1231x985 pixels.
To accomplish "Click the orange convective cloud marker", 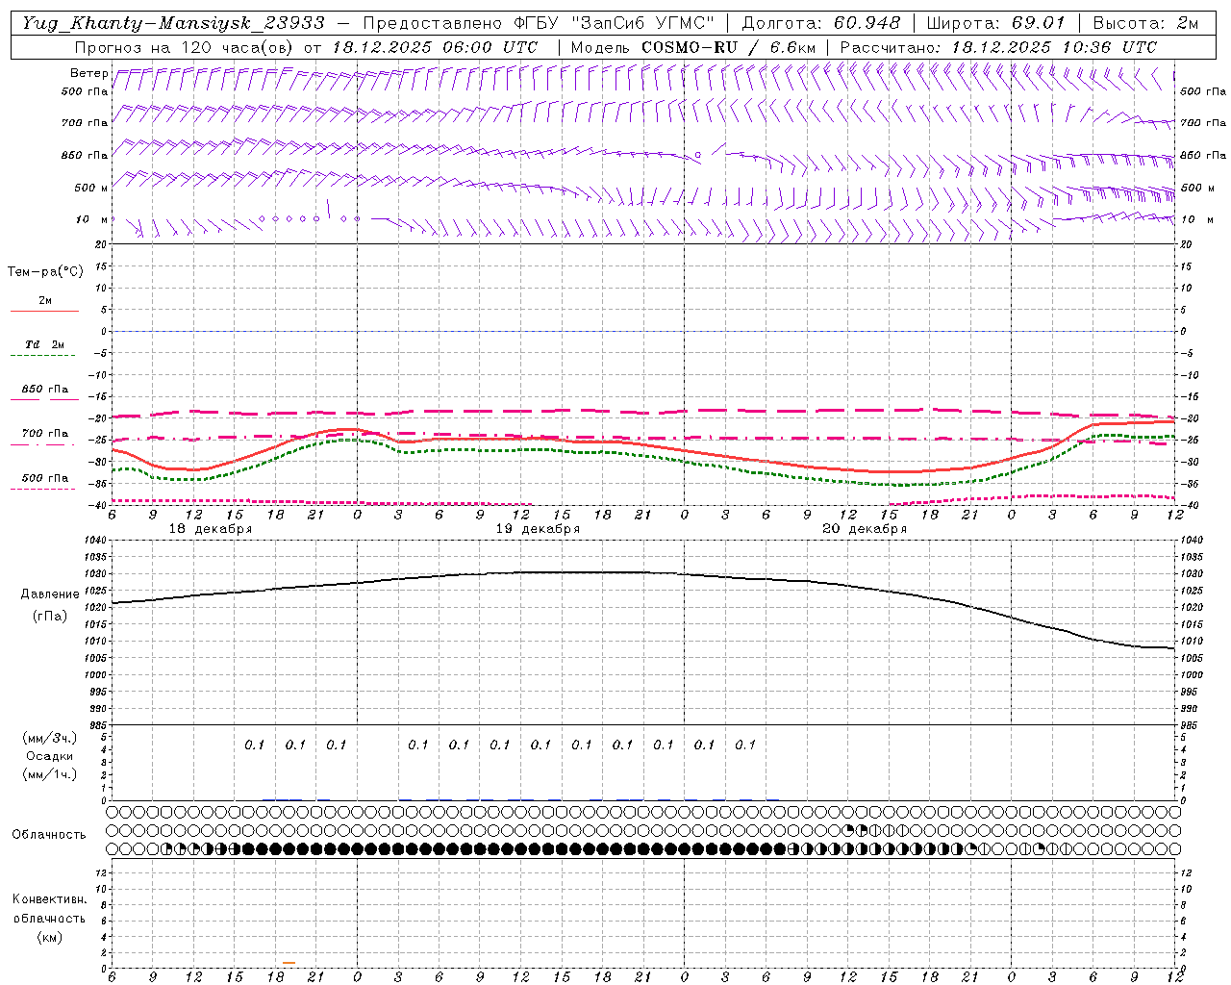I will click(289, 963).
